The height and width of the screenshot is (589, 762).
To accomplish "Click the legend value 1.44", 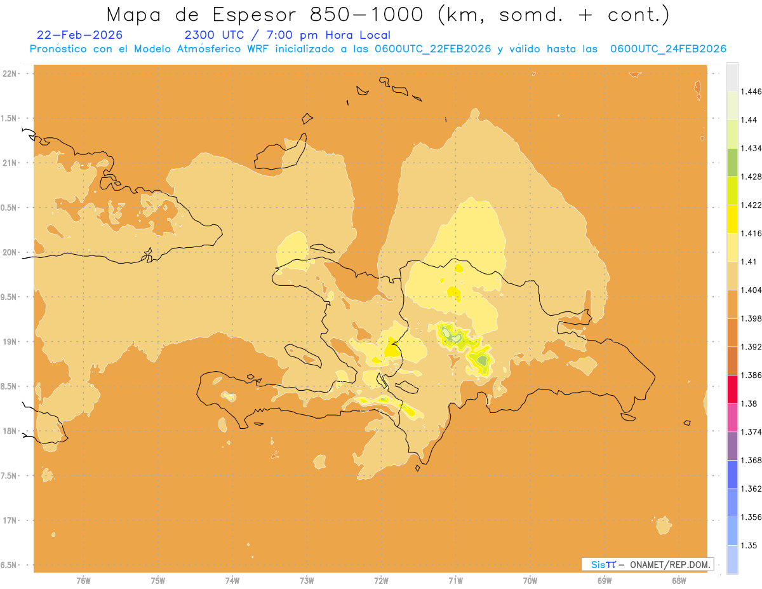I will [x=749, y=119].
